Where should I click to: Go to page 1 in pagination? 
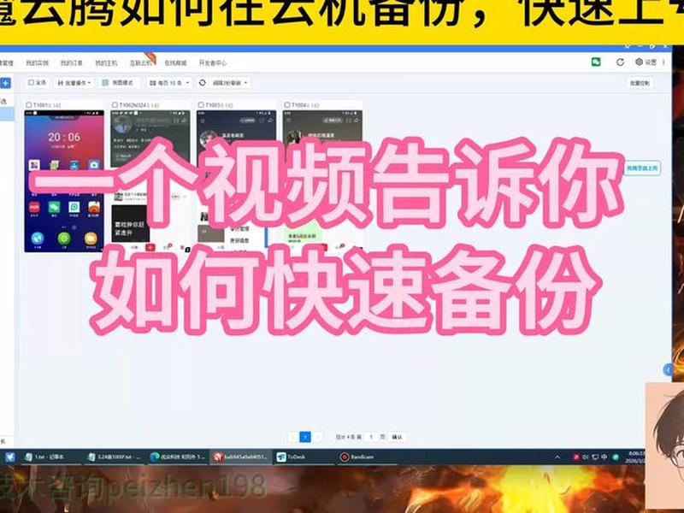[x=305, y=437]
